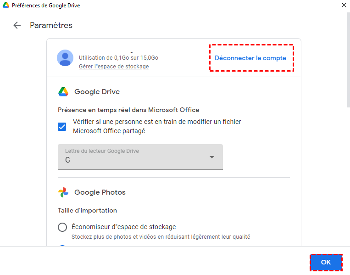This screenshot has width=350, height=275.
Task: Expand the drive letter dropdown arrow
Action: tap(212, 157)
